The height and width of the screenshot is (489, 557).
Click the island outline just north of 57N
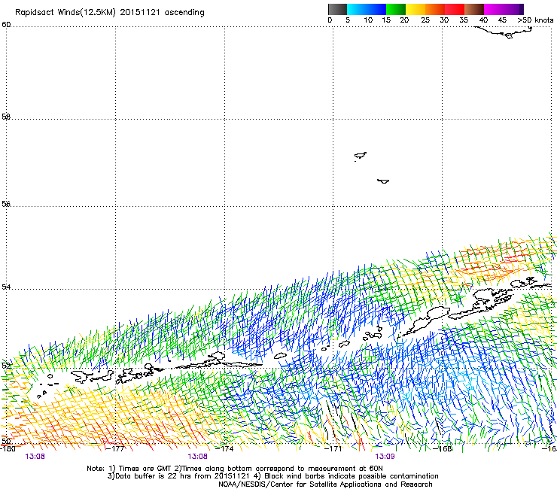(x=361, y=155)
